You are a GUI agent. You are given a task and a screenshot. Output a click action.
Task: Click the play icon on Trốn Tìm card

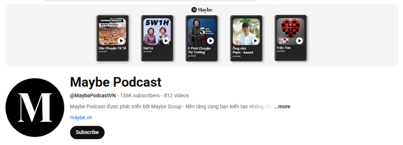(x=299, y=41)
